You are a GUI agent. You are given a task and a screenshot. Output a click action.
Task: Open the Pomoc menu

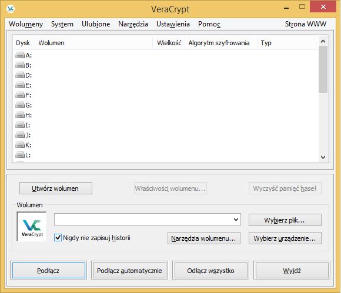209,24
